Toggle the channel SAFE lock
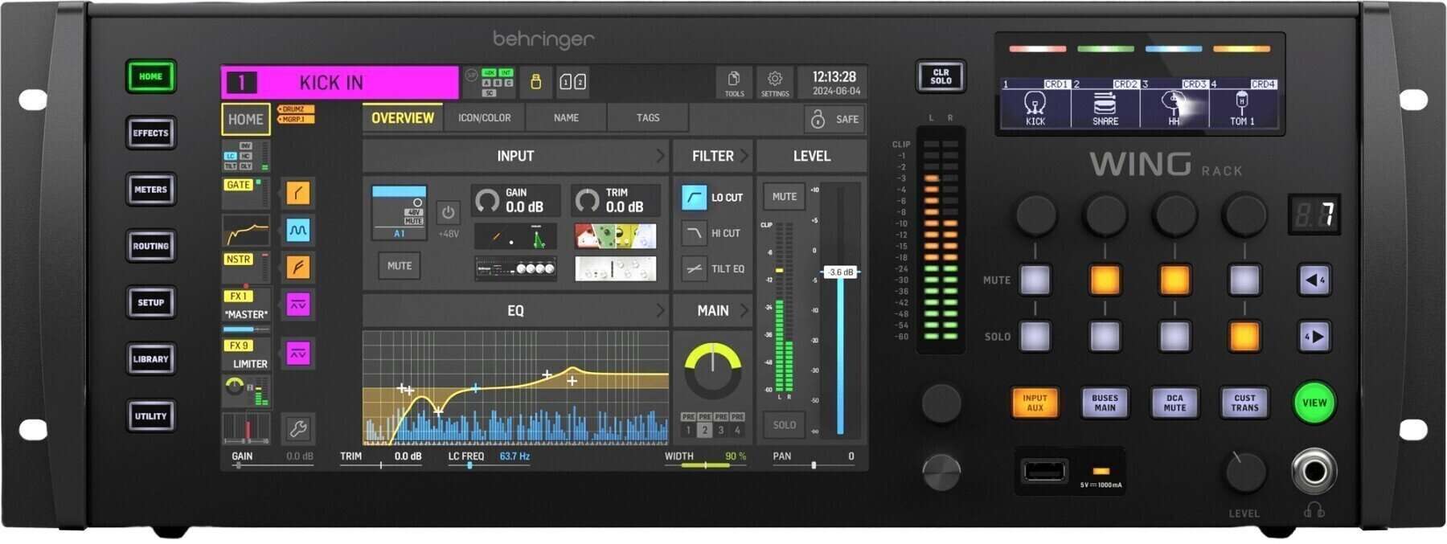The image size is (1447, 544). coord(835,119)
